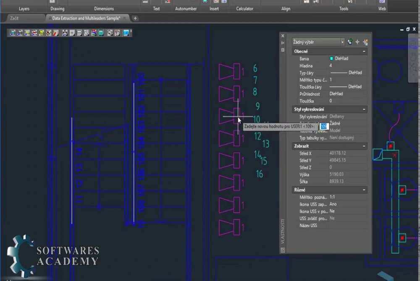Open the Autonumber ribbon panel
This screenshot has height=281, width=420.
tap(186, 8)
